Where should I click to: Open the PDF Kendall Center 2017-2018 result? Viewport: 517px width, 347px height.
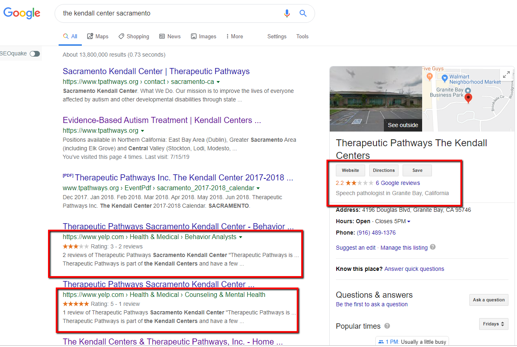[184, 178]
